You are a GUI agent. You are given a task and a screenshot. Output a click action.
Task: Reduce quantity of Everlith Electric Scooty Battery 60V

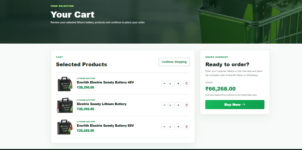(164, 127)
